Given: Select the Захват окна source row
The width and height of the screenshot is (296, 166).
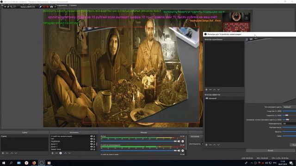Looking at the screenshot, I should pyautogui.click(x=73, y=149).
